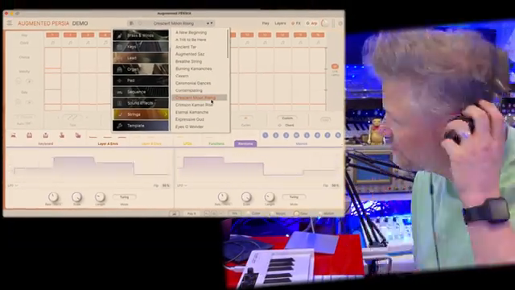
Task: Click the undo arrow in bottom bar
Action: [207, 213]
